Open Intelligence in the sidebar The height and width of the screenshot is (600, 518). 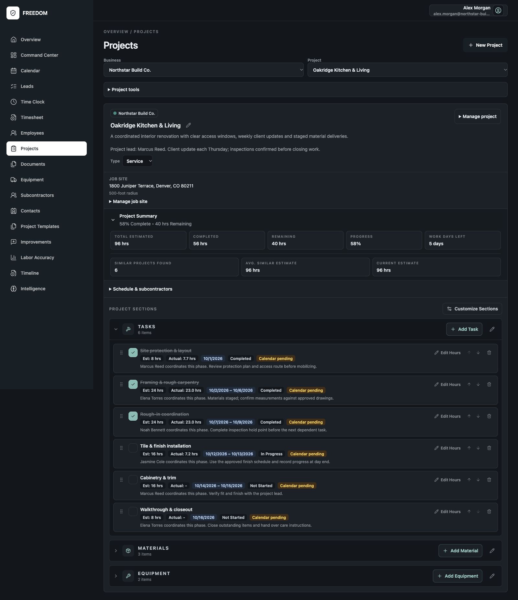pos(47,289)
